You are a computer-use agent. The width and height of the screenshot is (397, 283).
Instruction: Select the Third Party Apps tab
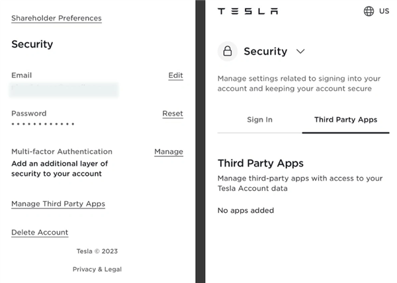[x=345, y=120]
